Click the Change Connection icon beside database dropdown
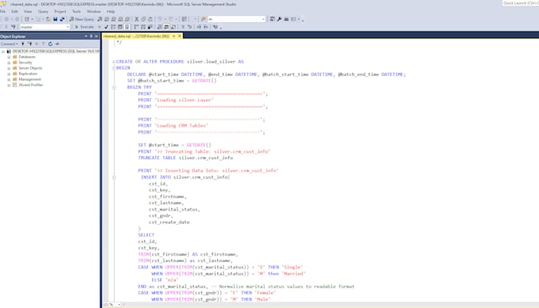The image size is (539, 308). point(13,27)
